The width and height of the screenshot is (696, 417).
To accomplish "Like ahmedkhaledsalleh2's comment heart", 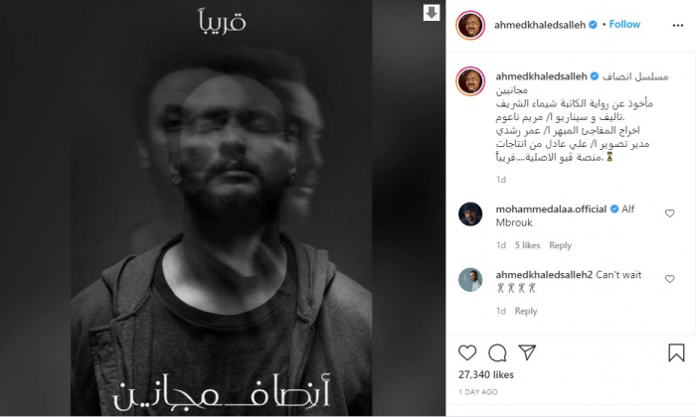I will 670,279.
